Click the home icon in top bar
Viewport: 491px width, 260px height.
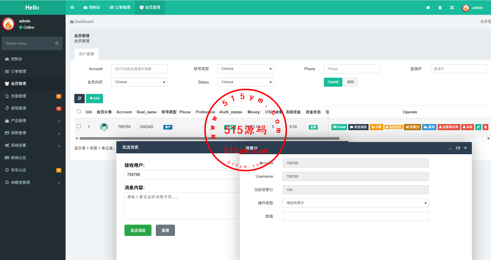pyautogui.click(x=428, y=8)
